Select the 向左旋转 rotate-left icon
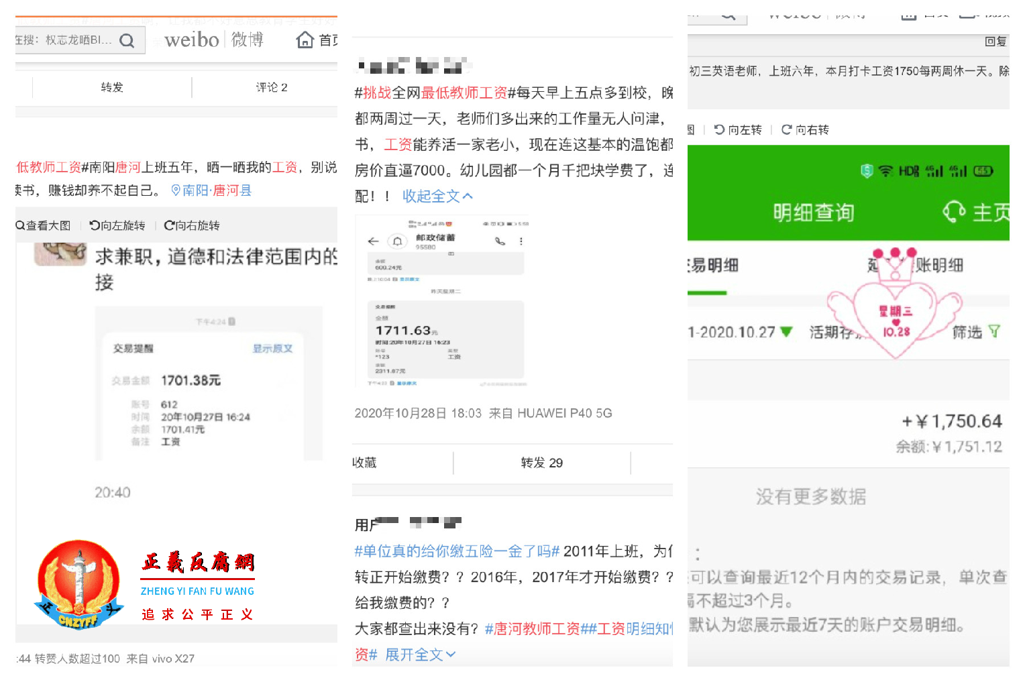 94,226
